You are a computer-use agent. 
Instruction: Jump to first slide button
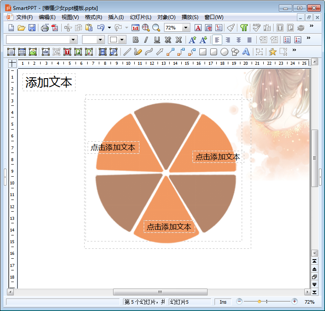(x=315, y=261)
